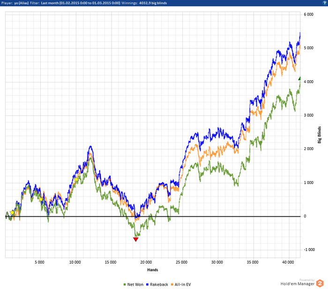The width and height of the screenshot is (328, 289).
Task: Click the 40 000 hands x-axis label
Action: pyautogui.click(x=288, y=262)
